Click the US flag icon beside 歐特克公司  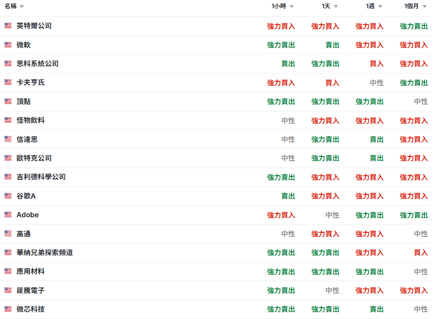pyautogui.click(x=8, y=158)
